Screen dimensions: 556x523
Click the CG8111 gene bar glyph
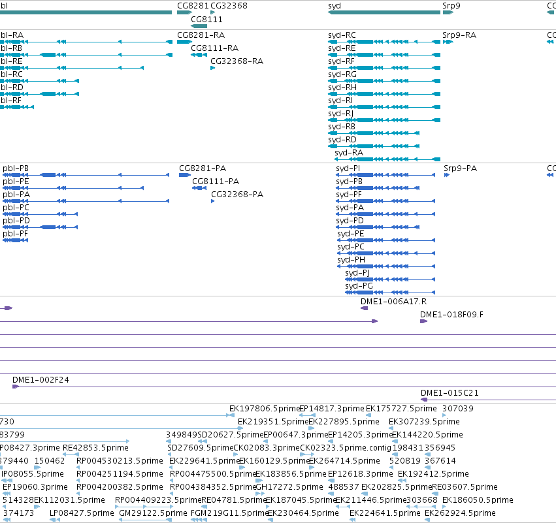pos(199,26)
